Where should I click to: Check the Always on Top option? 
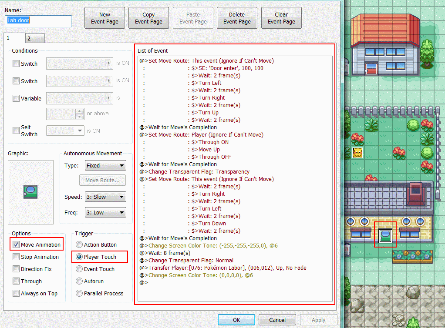point(16,293)
